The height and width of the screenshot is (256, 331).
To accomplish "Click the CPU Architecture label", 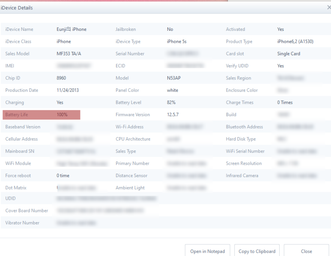I will pyautogui.click(x=133, y=139).
